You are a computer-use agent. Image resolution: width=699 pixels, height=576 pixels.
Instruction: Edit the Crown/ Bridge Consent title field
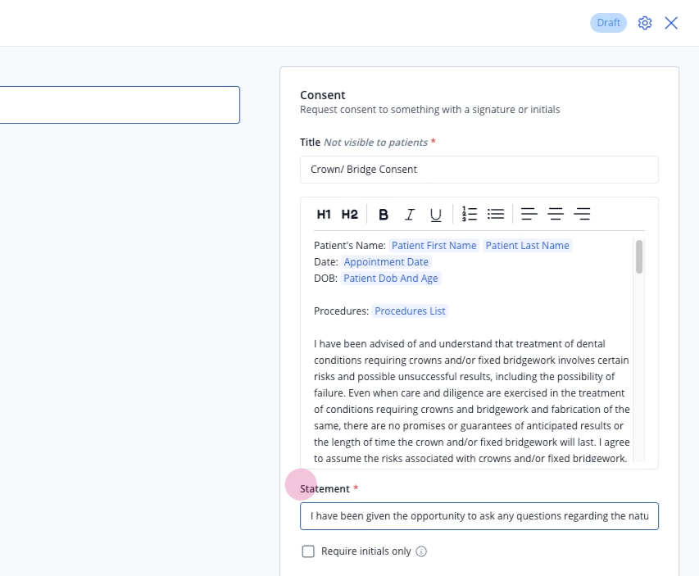tap(479, 170)
